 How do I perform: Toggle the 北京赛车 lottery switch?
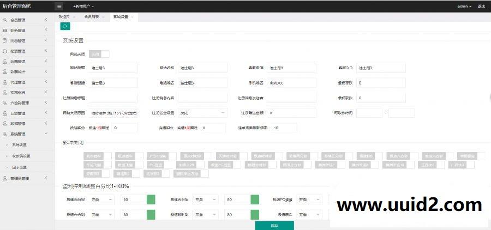pos(98,156)
